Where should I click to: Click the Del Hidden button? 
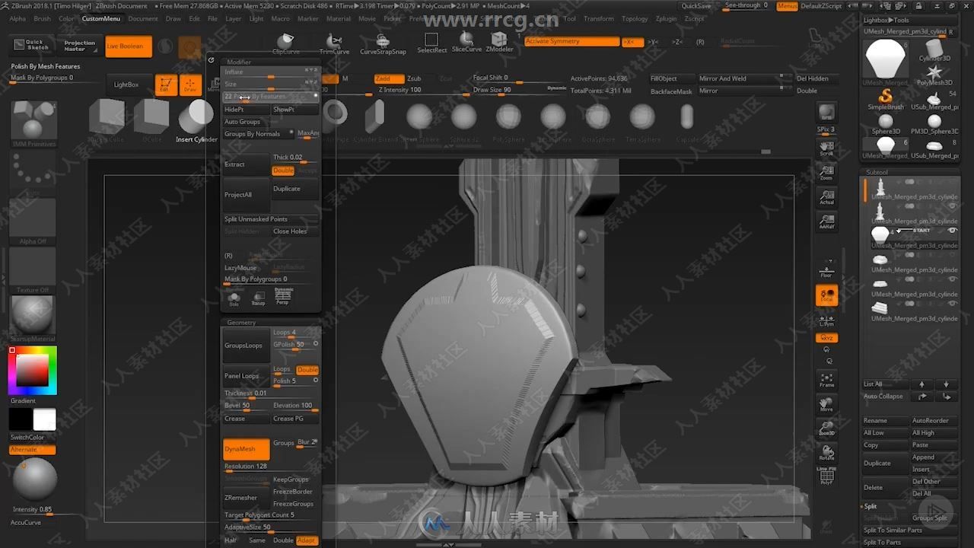pos(812,78)
